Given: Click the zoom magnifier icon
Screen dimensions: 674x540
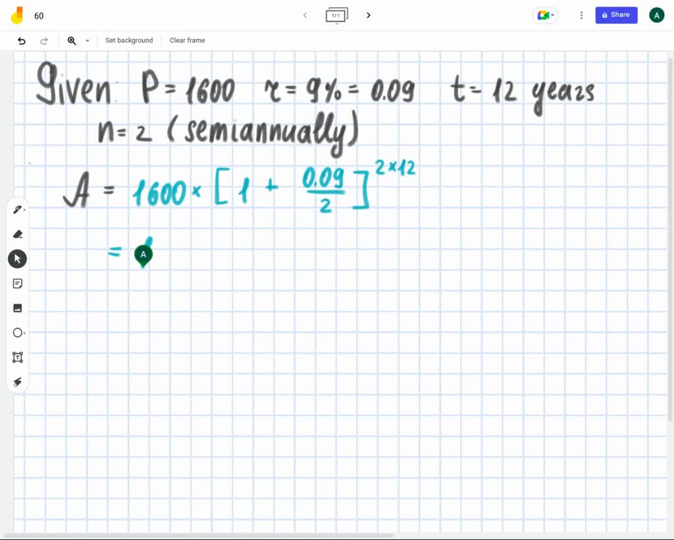Looking at the screenshot, I should click(72, 40).
